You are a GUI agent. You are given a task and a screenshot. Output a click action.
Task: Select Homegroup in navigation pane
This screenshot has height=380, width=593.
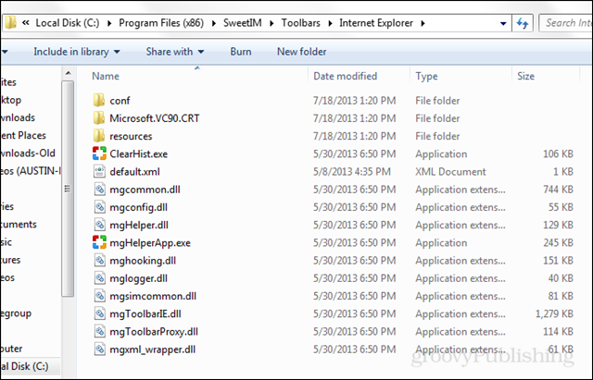(x=16, y=313)
